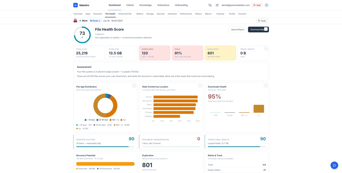Click the Total Files card

click(x=89, y=53)
